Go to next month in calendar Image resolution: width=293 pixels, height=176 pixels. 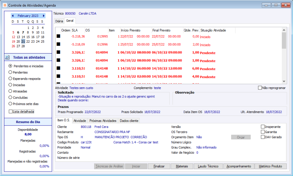(x=44, y=16)
